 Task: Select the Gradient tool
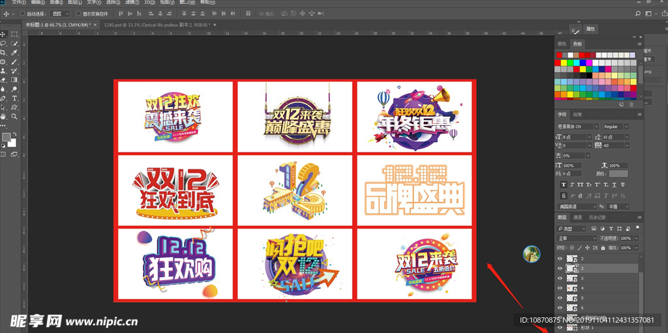pos(14,80)
